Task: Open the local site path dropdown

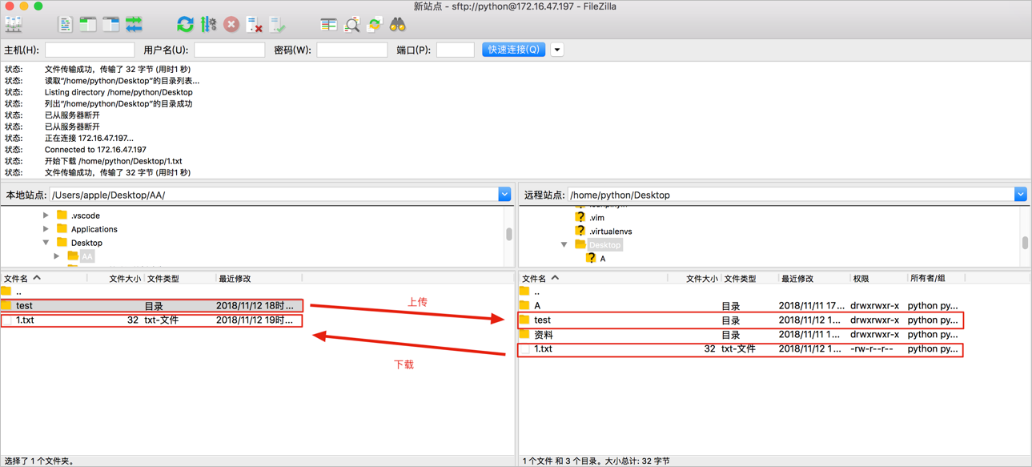Action: [x=504, y=194]
